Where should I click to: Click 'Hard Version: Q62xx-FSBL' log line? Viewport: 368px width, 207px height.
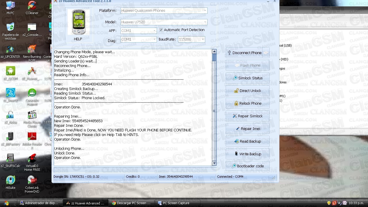tap(76, 57)
